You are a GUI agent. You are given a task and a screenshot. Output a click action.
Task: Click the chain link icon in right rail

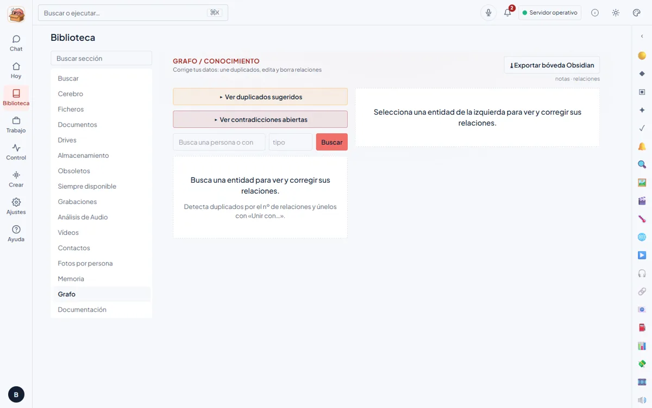(642, 292)
